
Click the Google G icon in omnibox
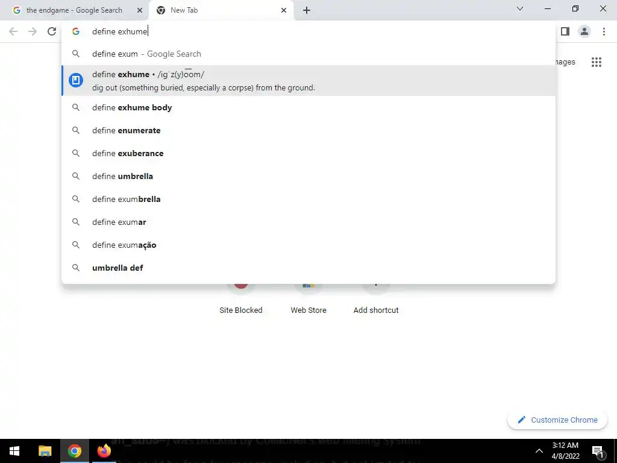click(x=76, y=31)
